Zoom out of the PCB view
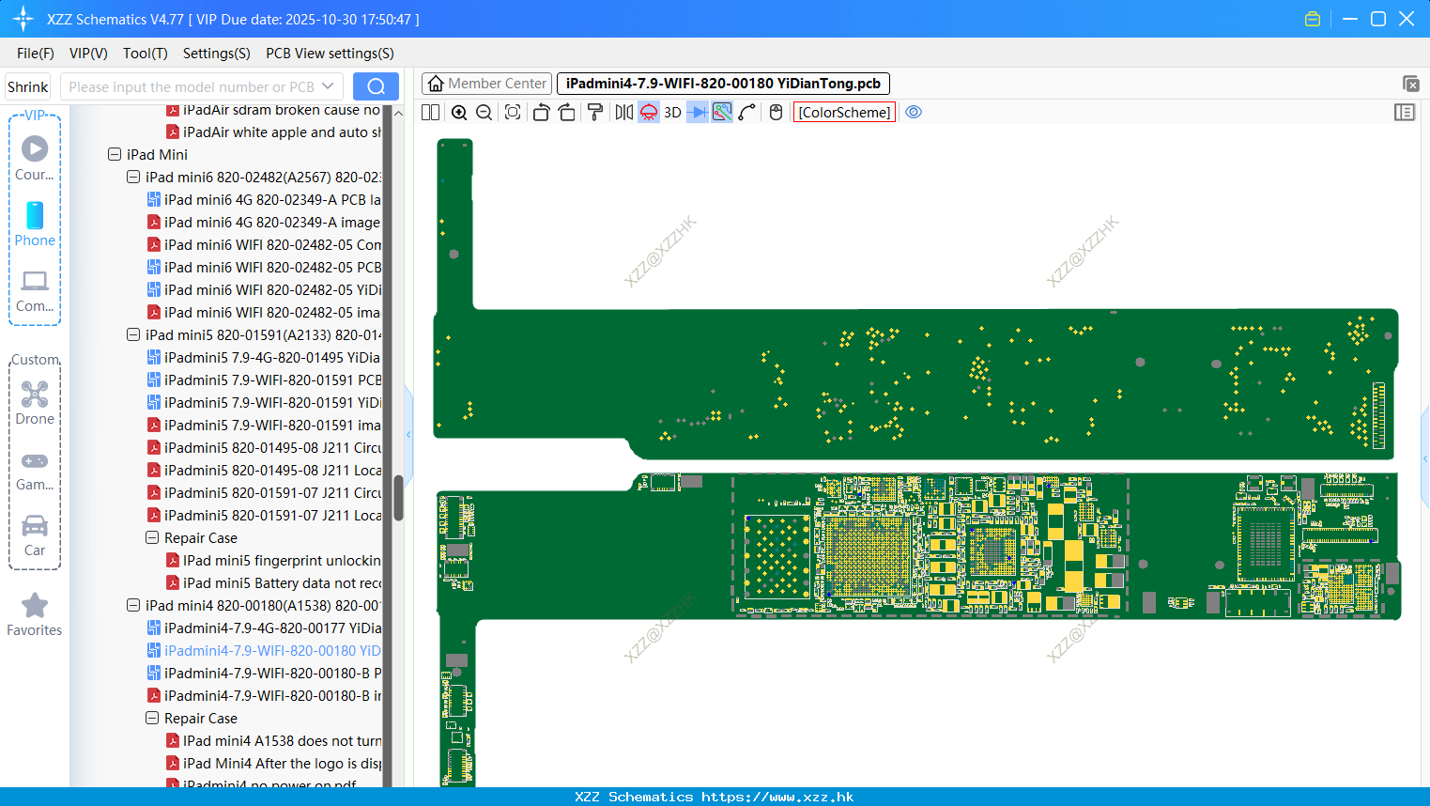The width and height of the screenshot is (1430, 806). (x=484, y=113)
